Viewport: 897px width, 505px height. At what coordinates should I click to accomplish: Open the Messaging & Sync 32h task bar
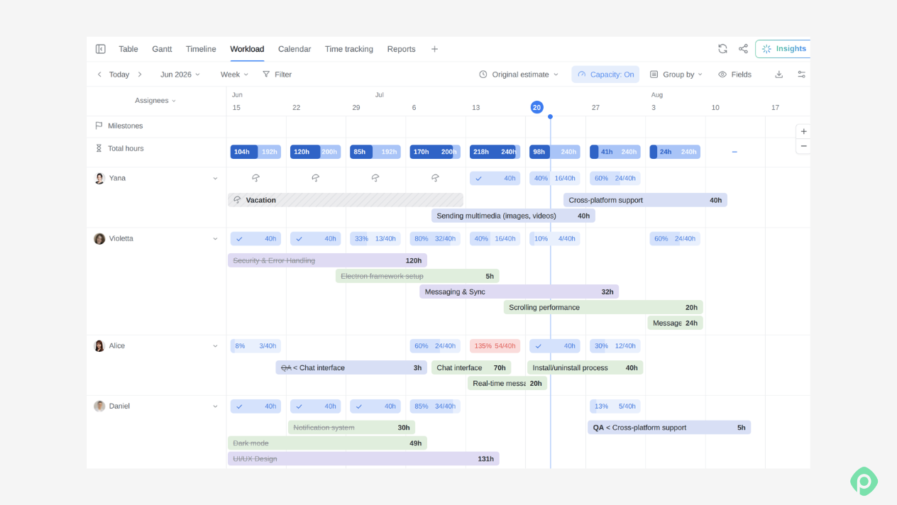519,292
